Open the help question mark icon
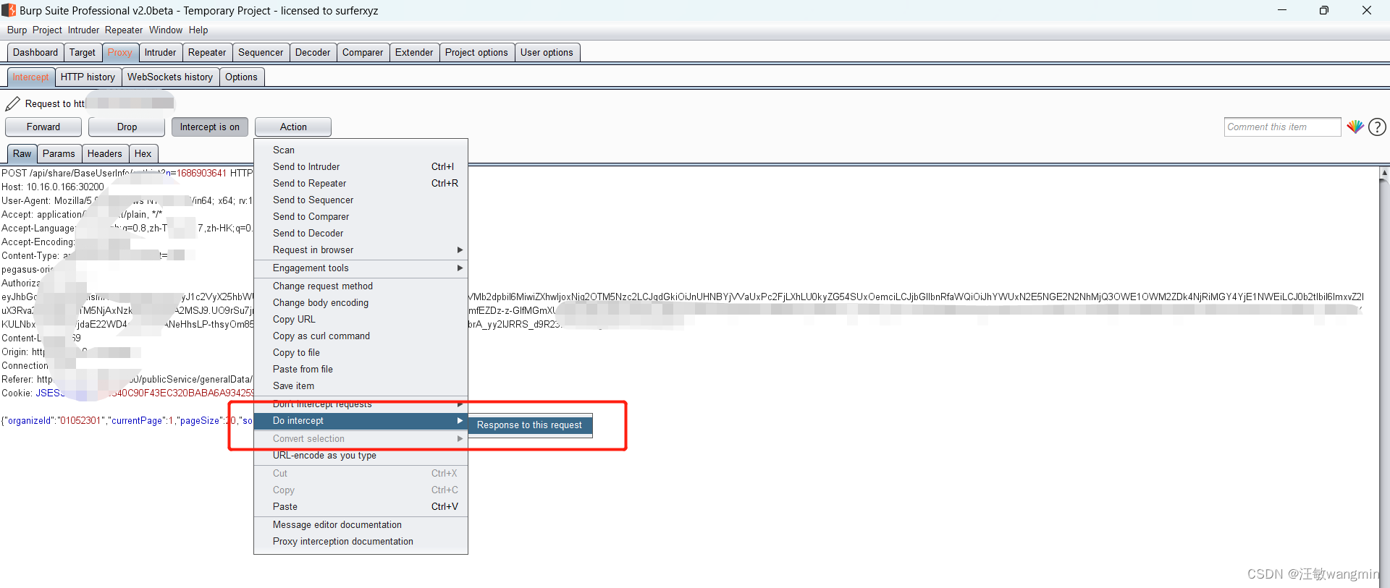 (x=1377, y=127)
